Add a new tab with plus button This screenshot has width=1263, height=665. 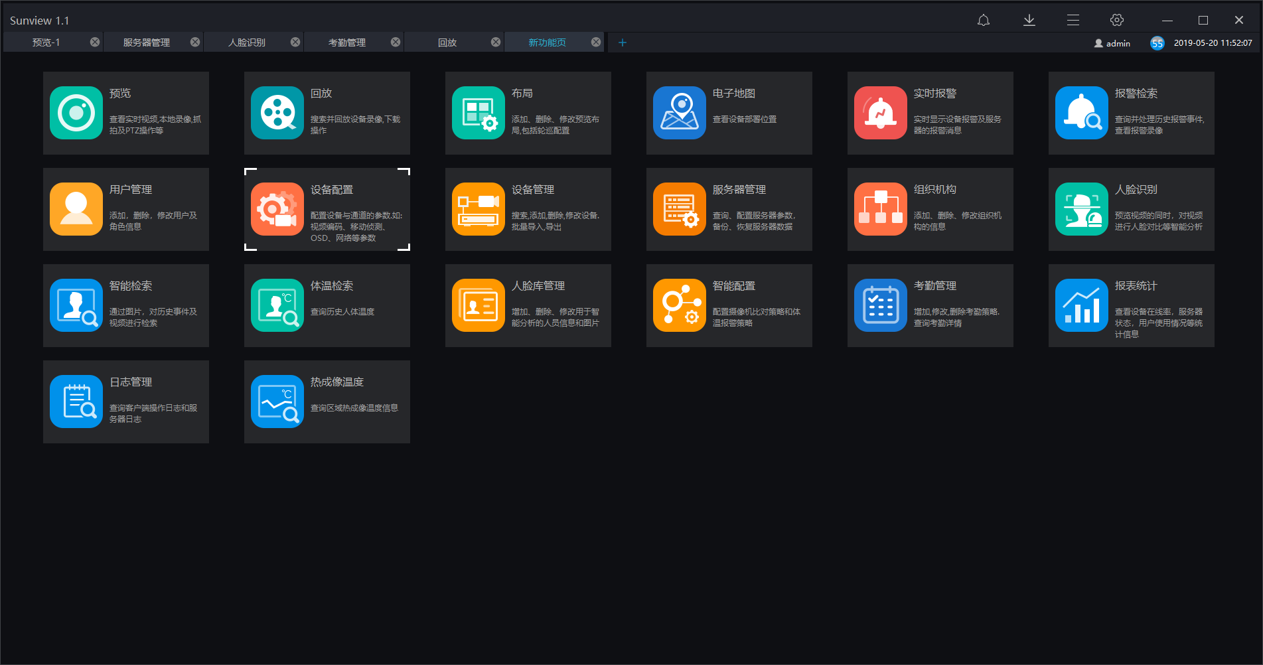click(623, 42)
